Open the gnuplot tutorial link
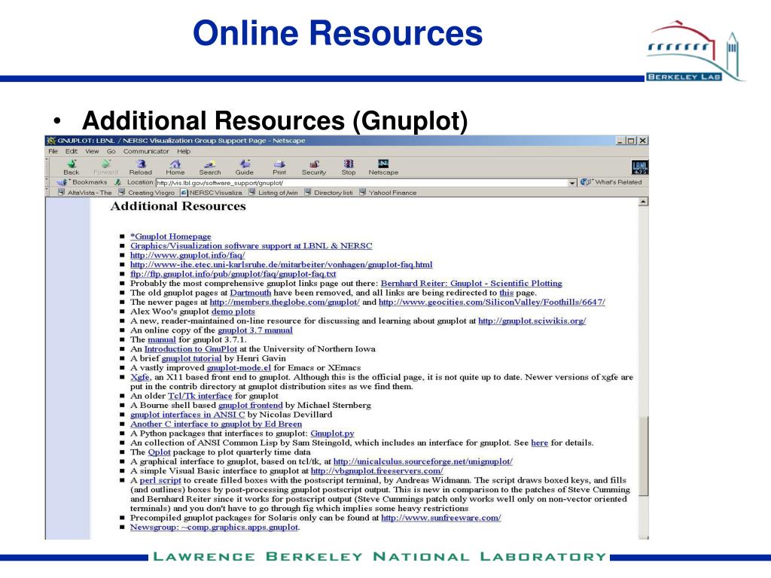Image resolution: width=771 pixels, height=578 pixels. pyautogui.click(x=192, y=358)
